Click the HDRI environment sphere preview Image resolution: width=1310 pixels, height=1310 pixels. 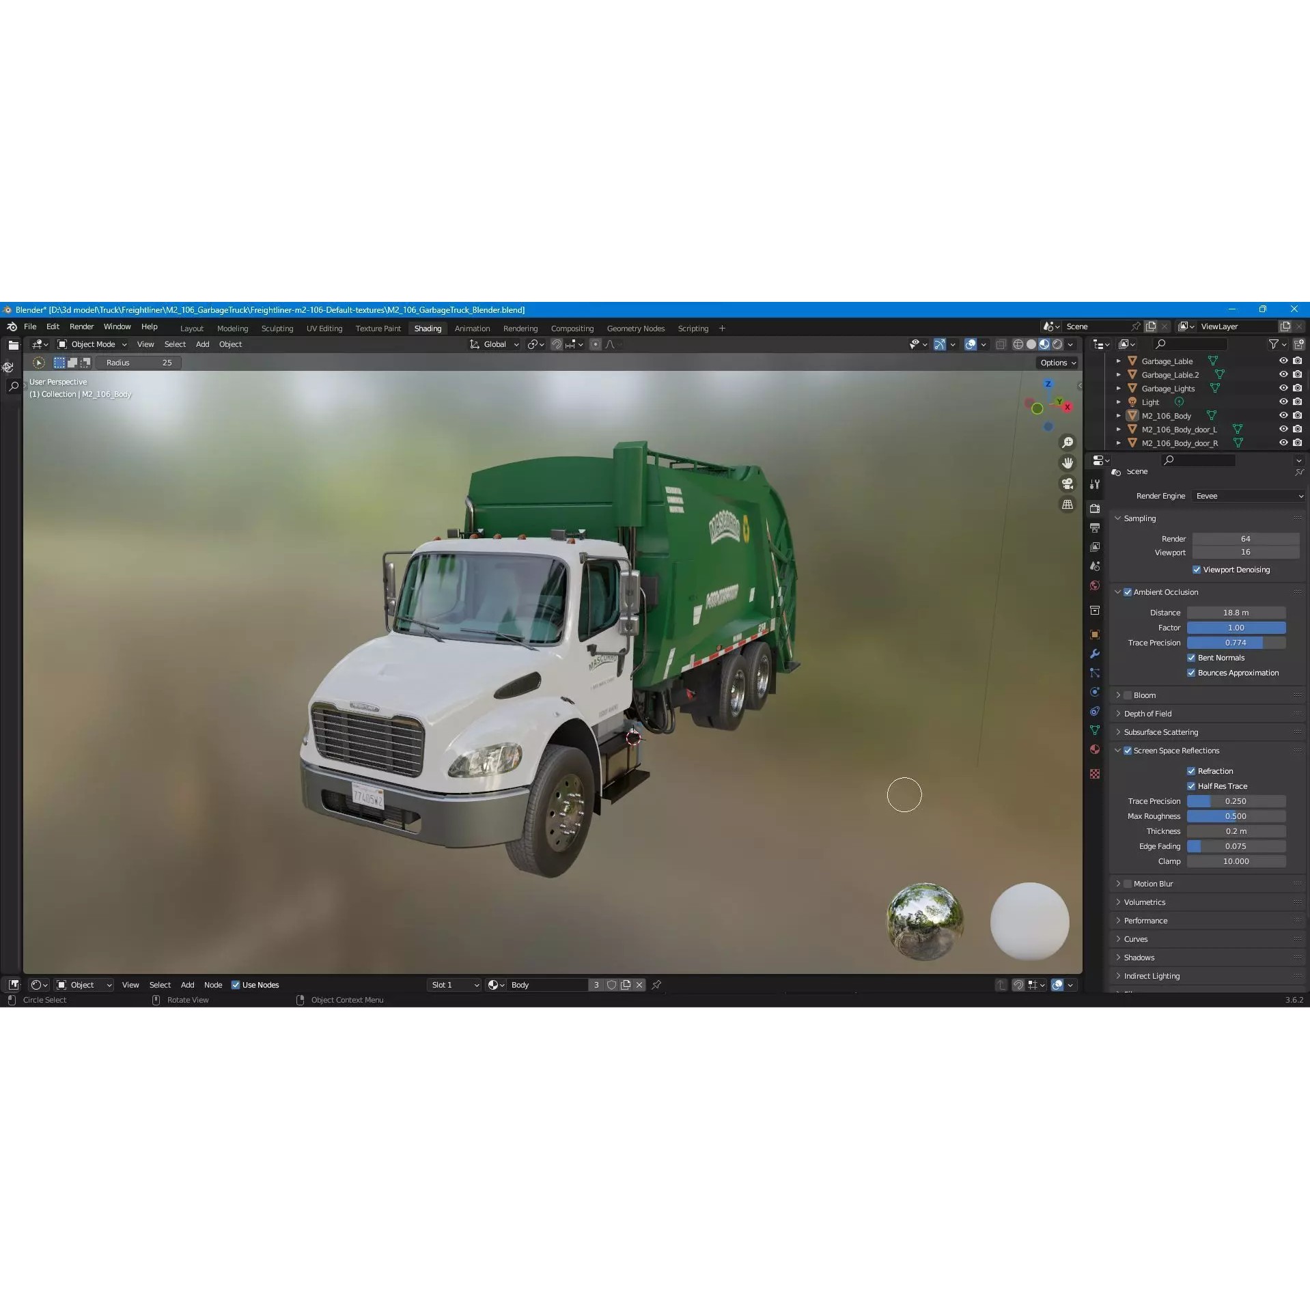925,921
